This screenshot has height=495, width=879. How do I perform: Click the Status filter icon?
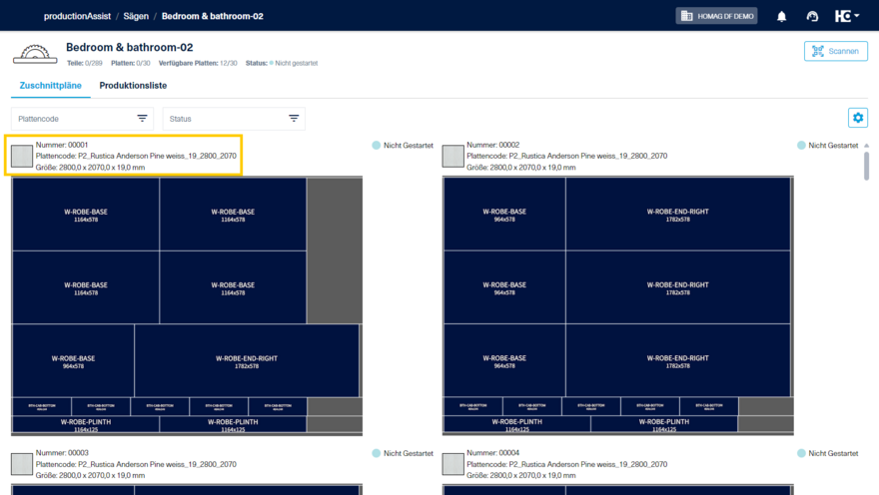tap(294, 118)
